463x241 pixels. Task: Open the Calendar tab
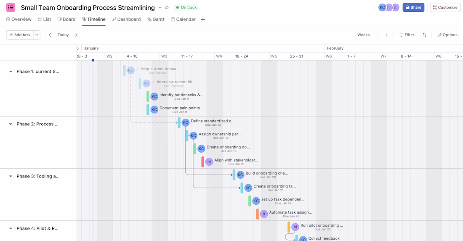[183, 19]
